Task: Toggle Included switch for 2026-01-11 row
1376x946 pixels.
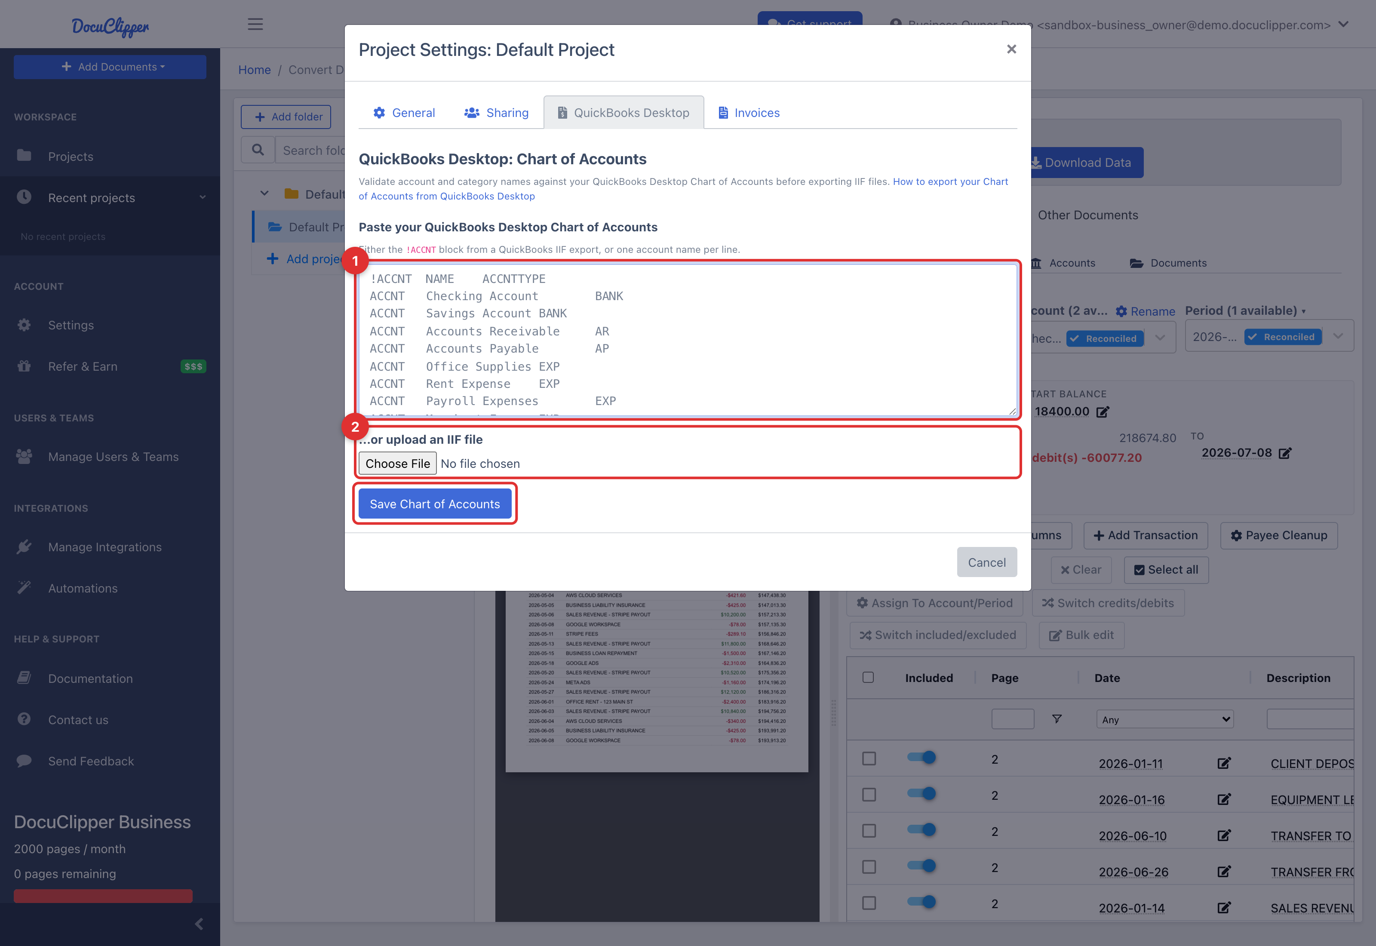Action: point(921,758)
